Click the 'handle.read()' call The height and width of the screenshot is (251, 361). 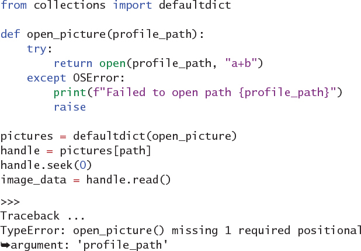click(x=129, y=180)
